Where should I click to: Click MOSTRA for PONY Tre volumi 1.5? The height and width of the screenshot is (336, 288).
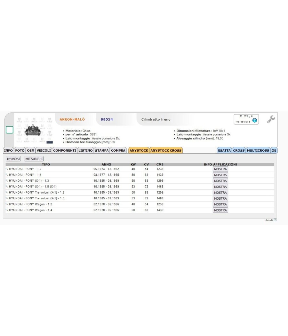tap(220, 198)
